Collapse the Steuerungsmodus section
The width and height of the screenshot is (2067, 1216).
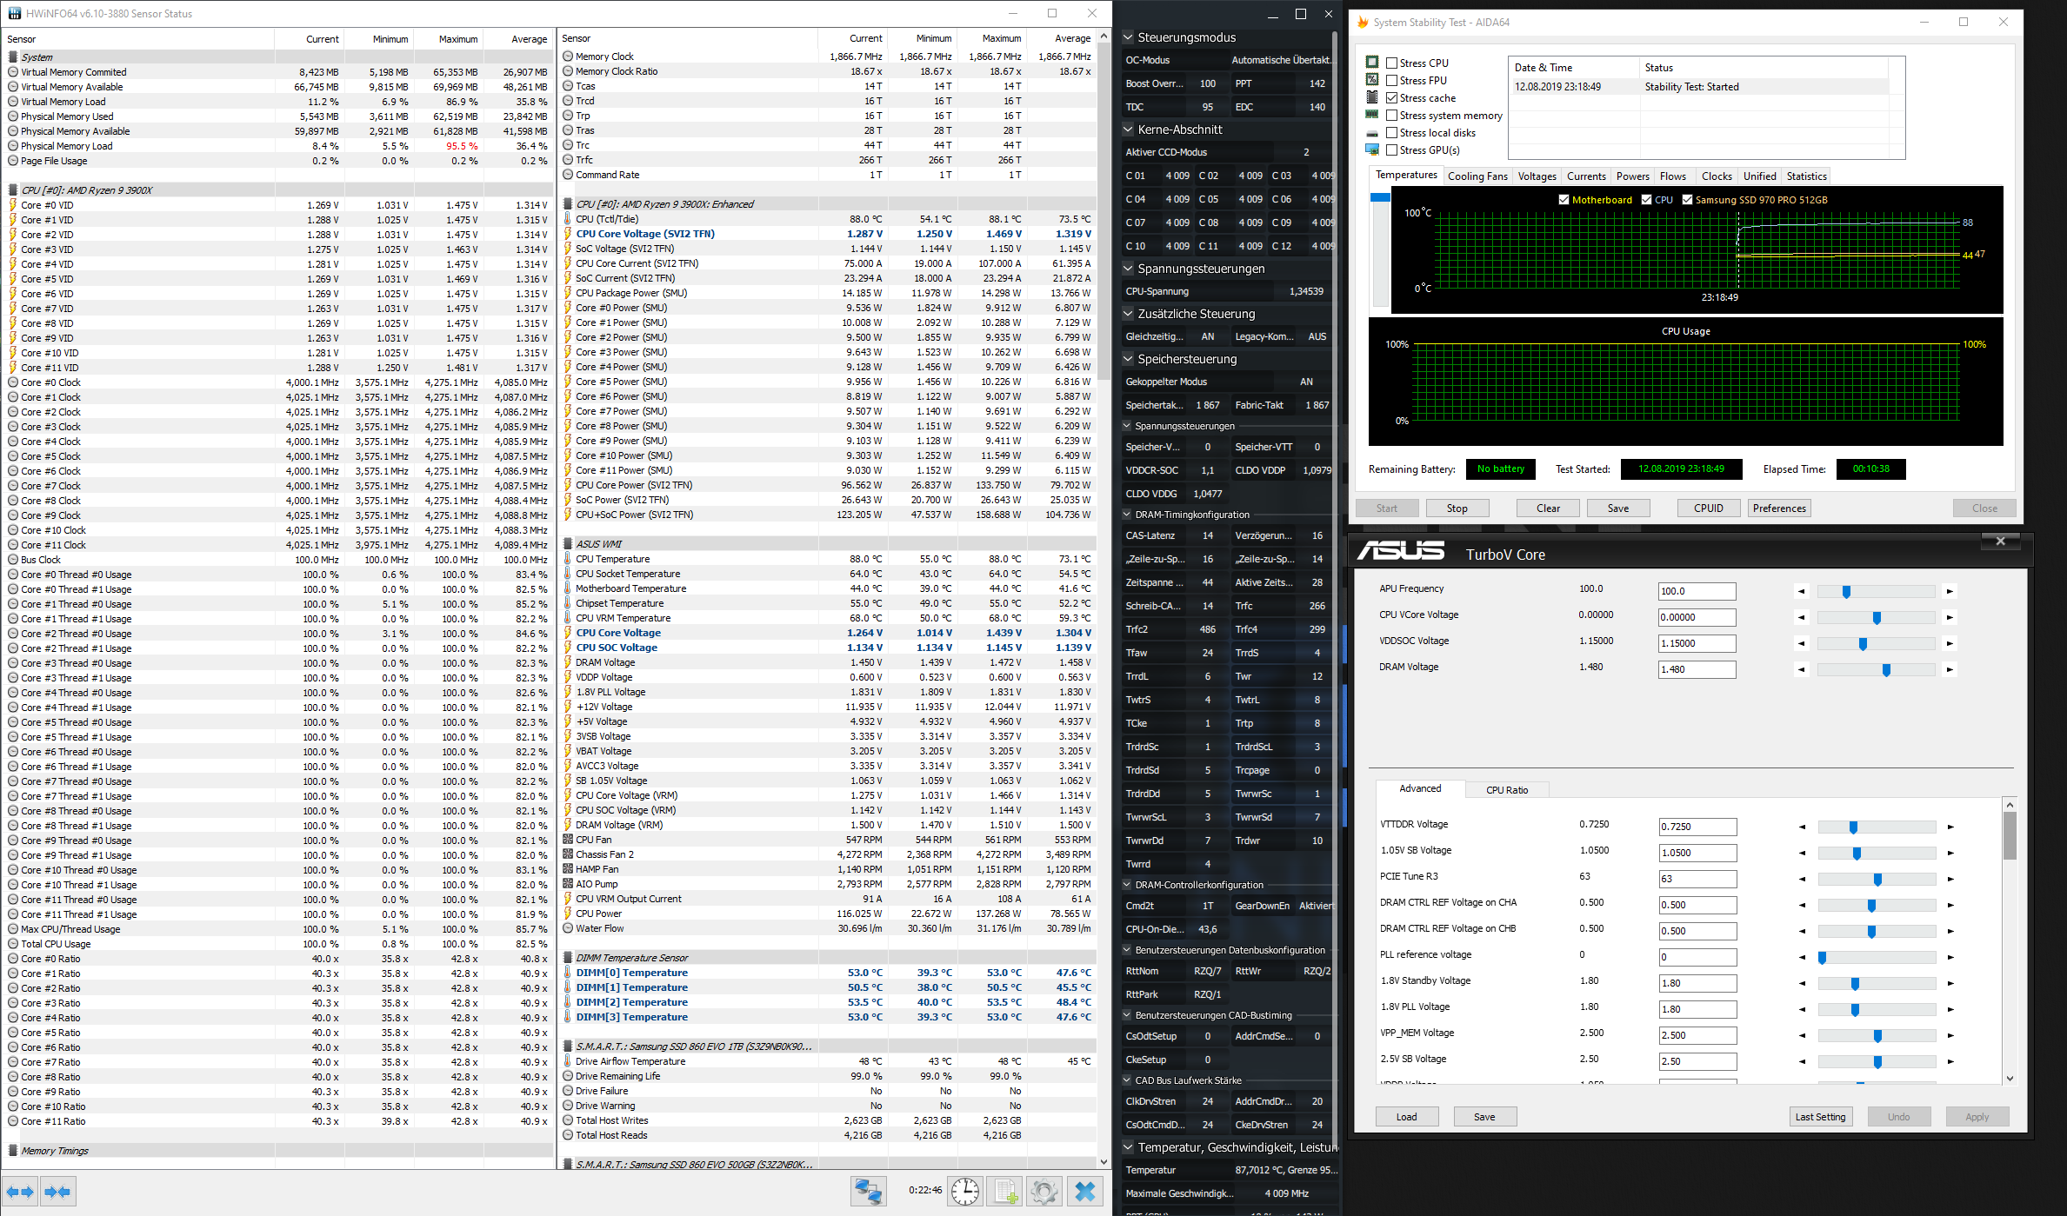click(1128, 37)
